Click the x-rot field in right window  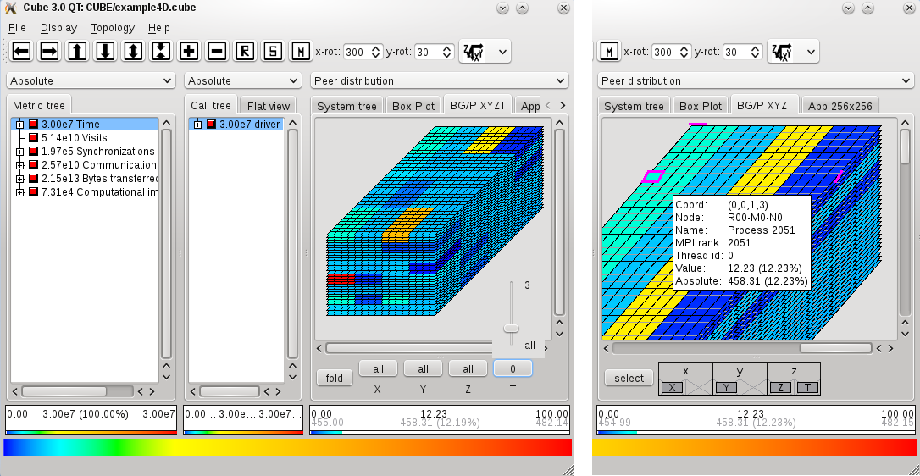click(672, 52)
